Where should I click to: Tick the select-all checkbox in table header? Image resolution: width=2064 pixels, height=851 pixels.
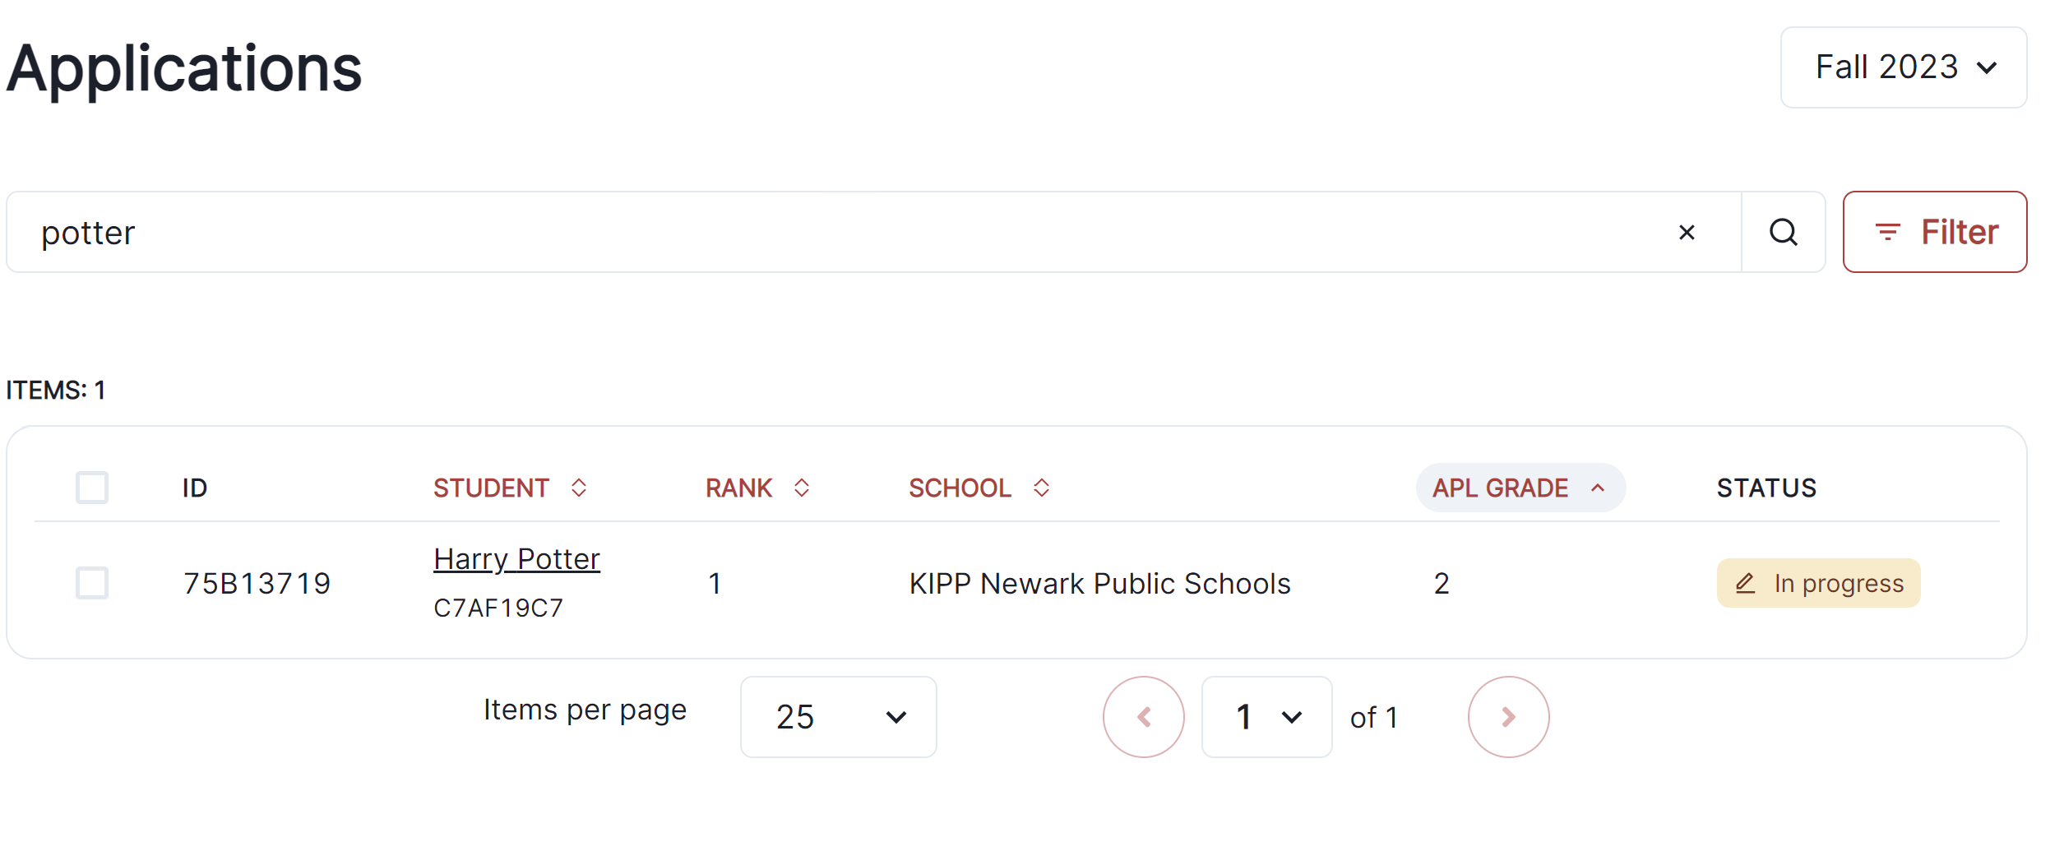92,488
